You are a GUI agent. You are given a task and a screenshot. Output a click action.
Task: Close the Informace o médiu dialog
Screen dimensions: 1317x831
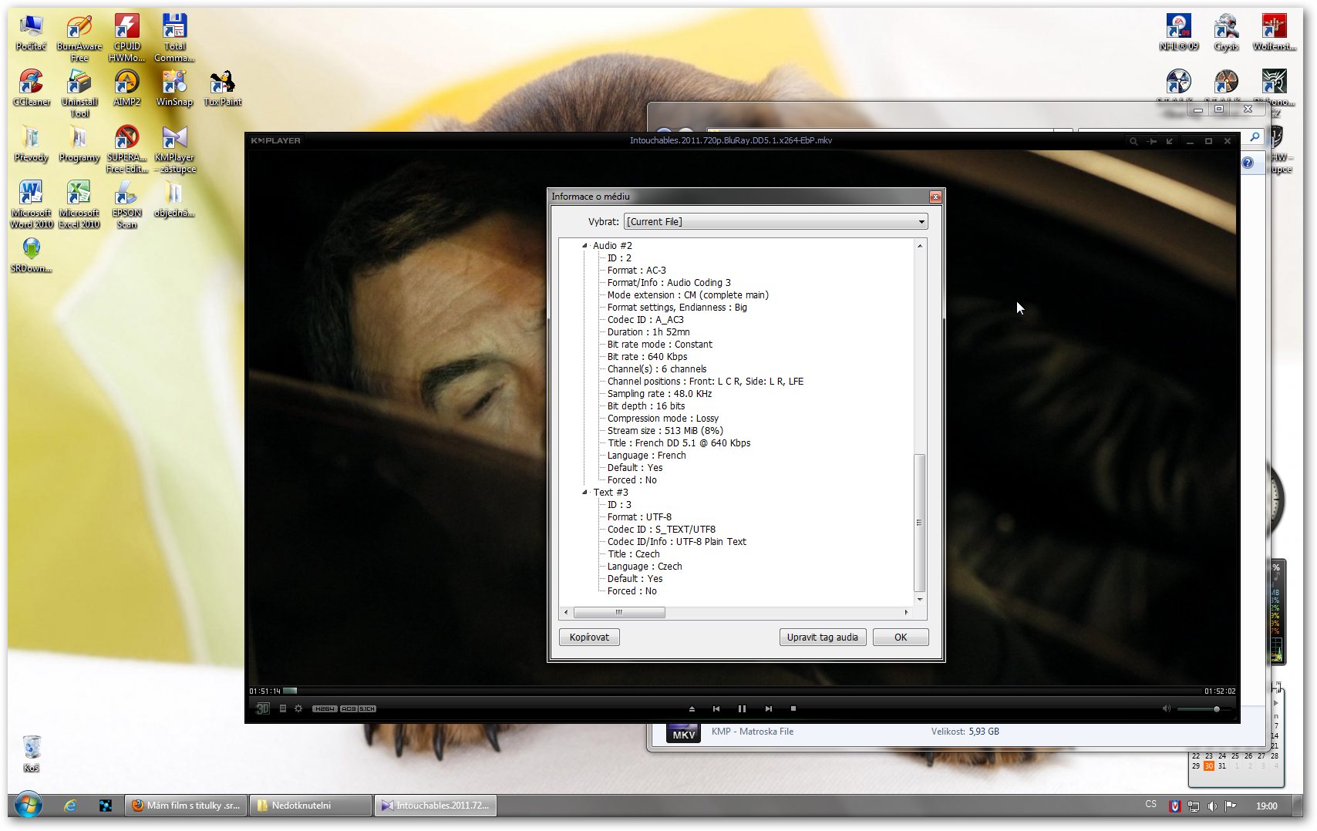click(935, 197)
